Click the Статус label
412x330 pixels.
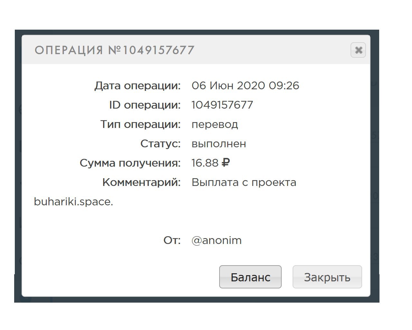pos(161,144)
